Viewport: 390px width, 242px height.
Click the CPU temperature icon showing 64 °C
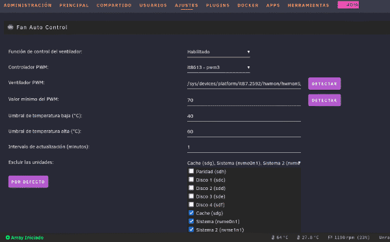(273, 237)
